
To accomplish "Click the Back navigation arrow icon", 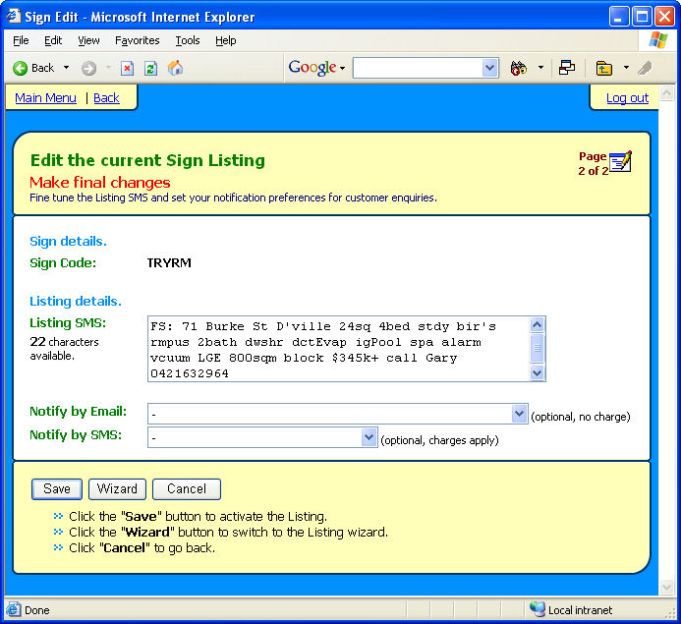I will 20,68.
